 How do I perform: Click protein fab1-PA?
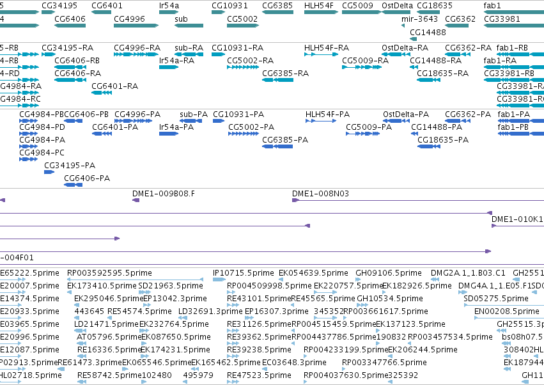pyautogui.click(x=521, y=121)
